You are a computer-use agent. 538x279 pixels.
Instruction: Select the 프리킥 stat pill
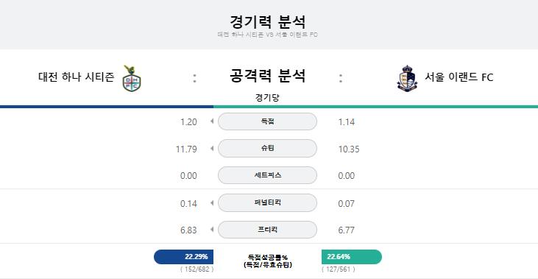[x=267, y=230]
